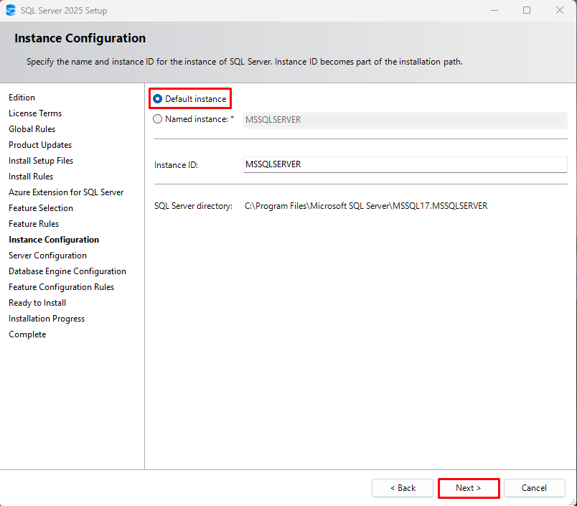Choose the Named instance option
Viewport: 577px width, 506px height.
[157, 119]
